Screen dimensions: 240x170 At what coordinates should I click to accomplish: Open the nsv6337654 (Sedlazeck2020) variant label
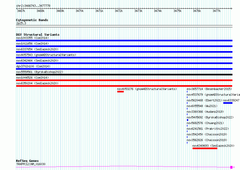pos(37,49)
